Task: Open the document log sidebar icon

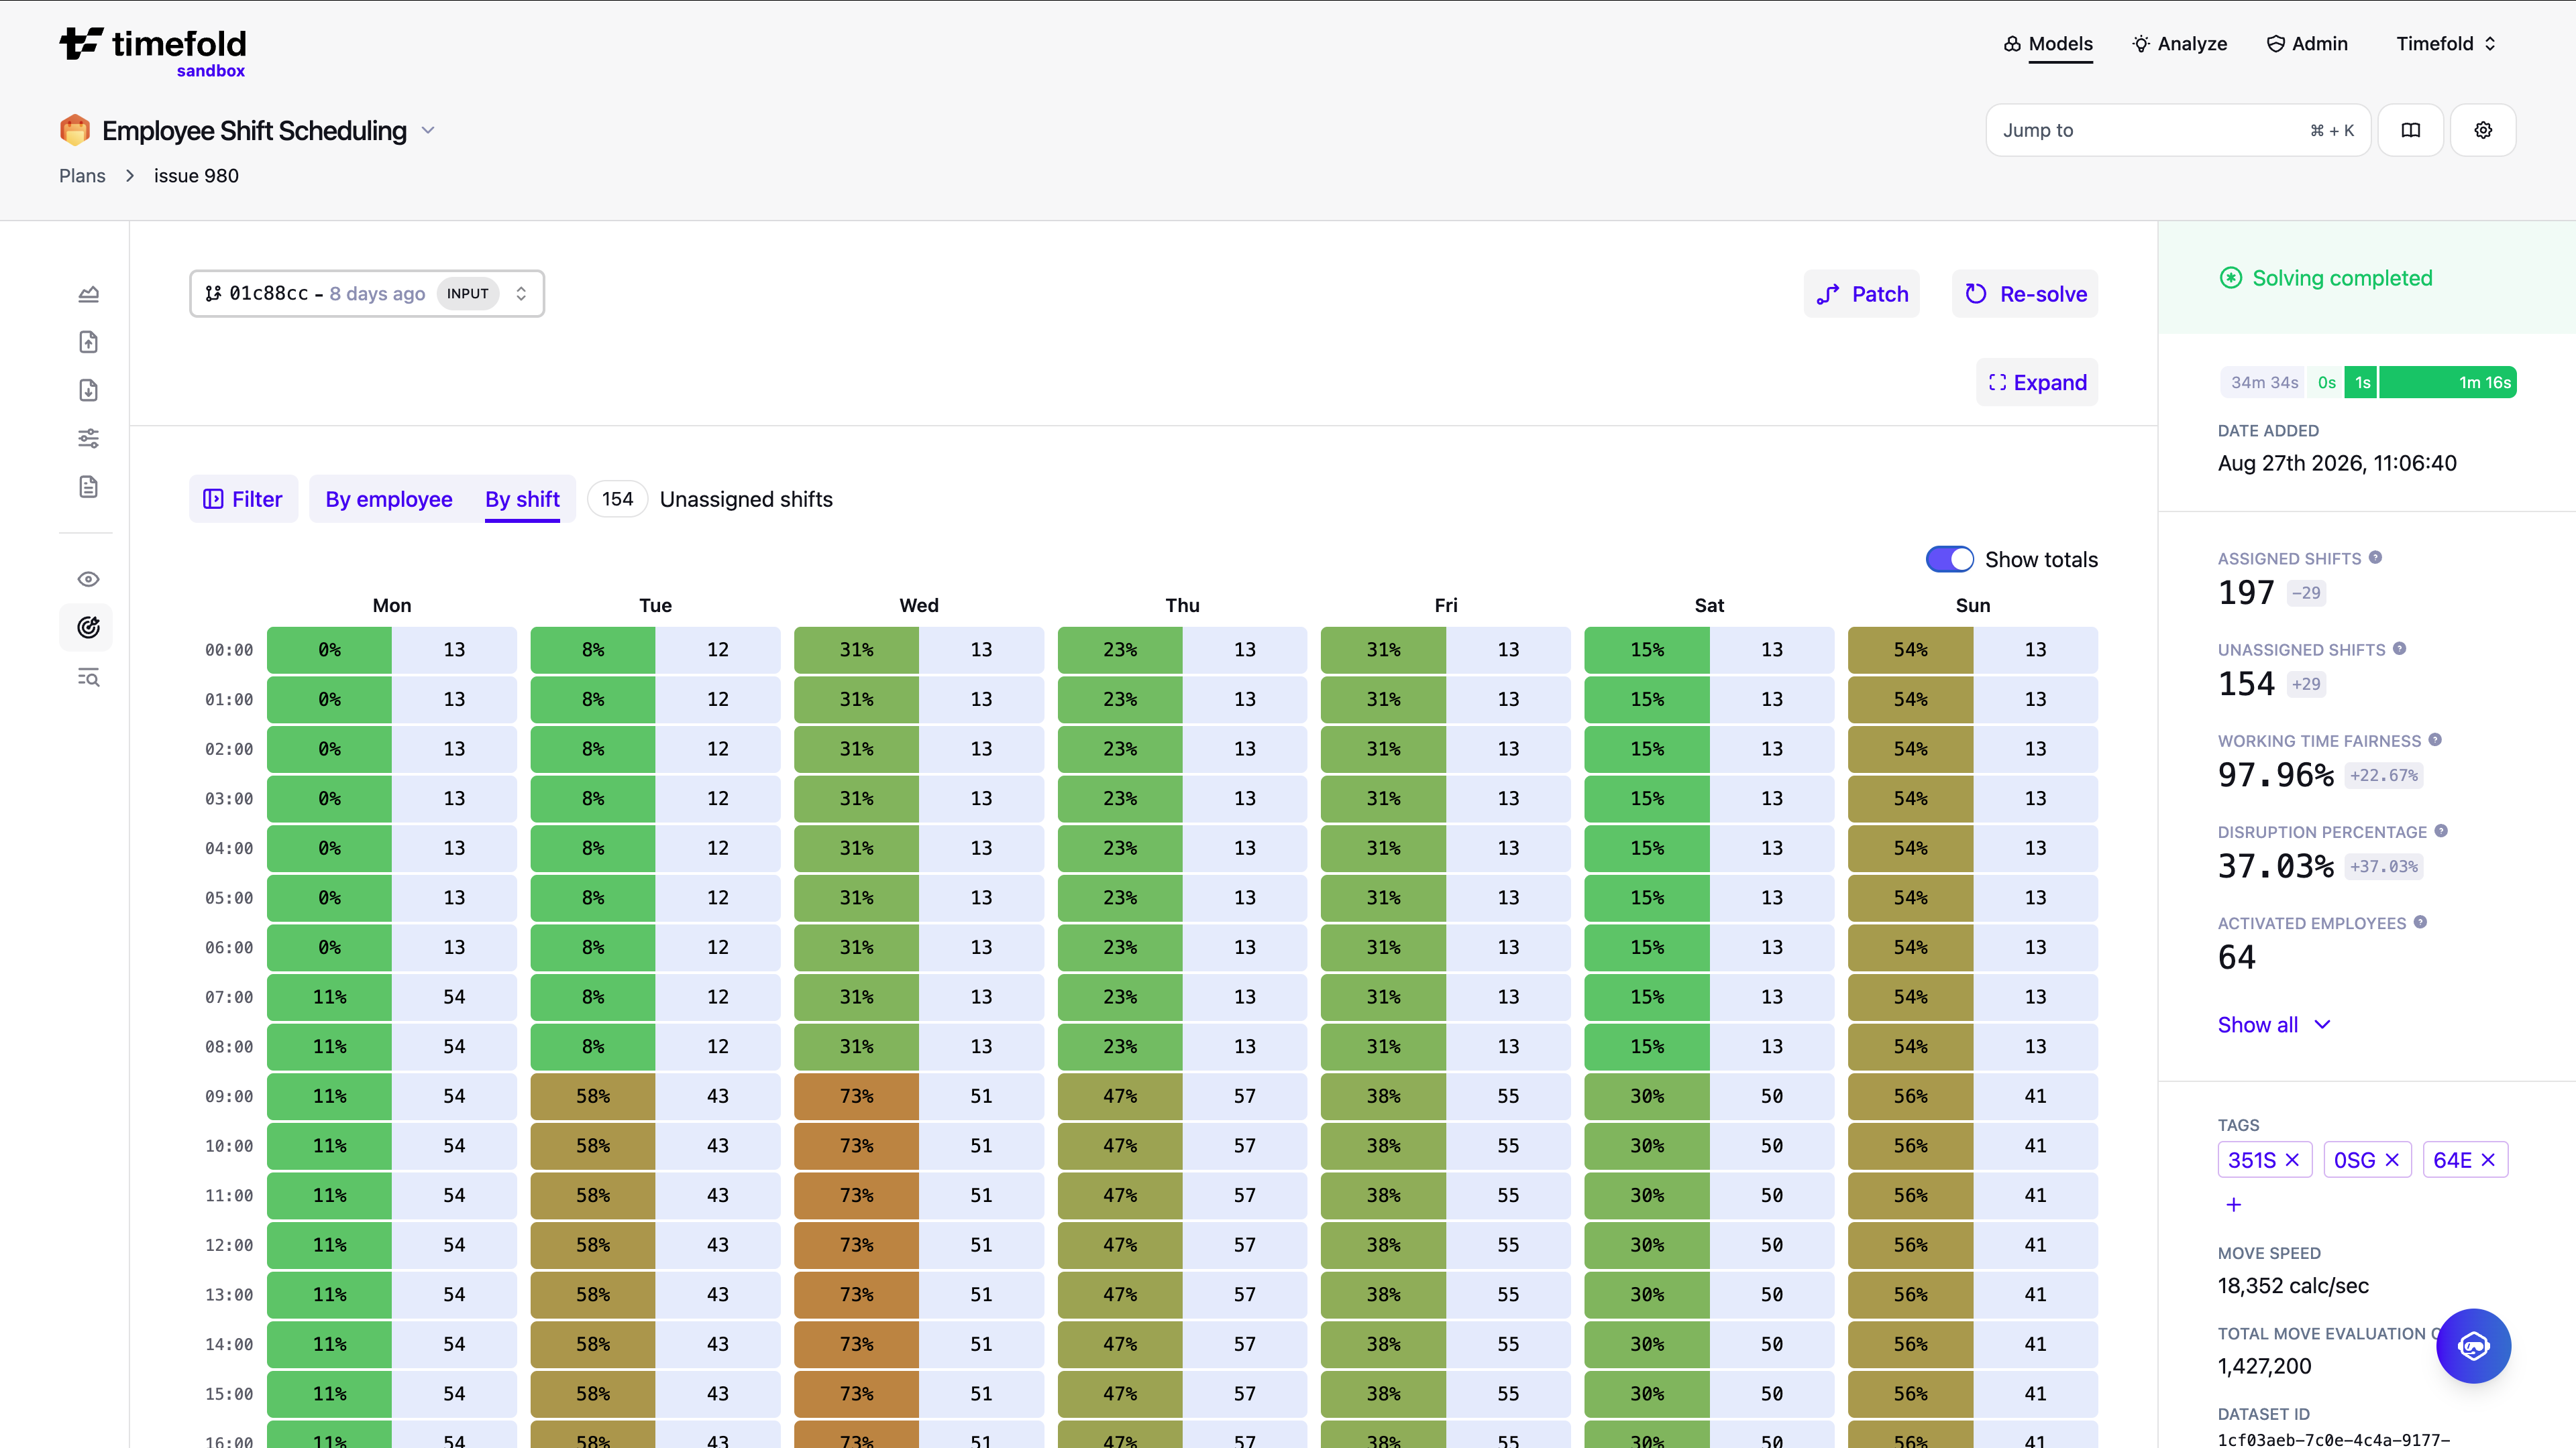Action: pos(88,487)
